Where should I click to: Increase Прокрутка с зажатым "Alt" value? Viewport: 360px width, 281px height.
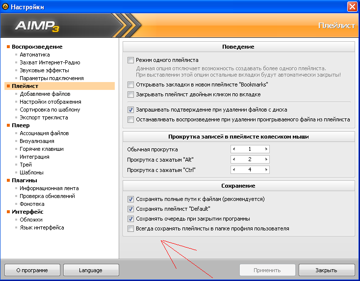coord(266,159)
